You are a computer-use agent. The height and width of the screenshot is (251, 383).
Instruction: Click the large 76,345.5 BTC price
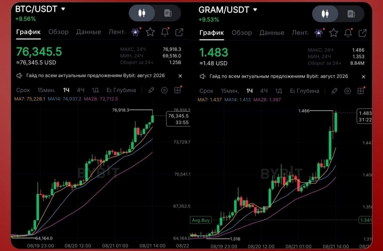[x=39, y=52]
